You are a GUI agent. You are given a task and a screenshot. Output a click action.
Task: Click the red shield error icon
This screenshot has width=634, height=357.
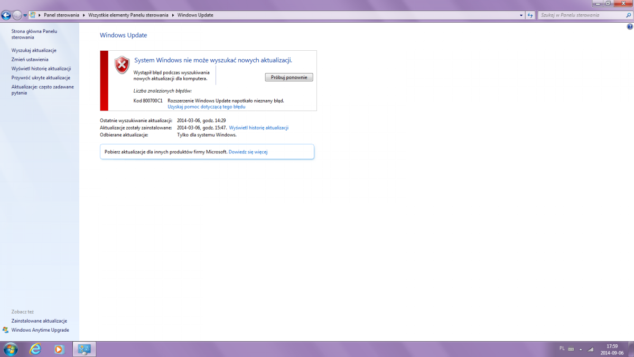(x=122, y=65)
